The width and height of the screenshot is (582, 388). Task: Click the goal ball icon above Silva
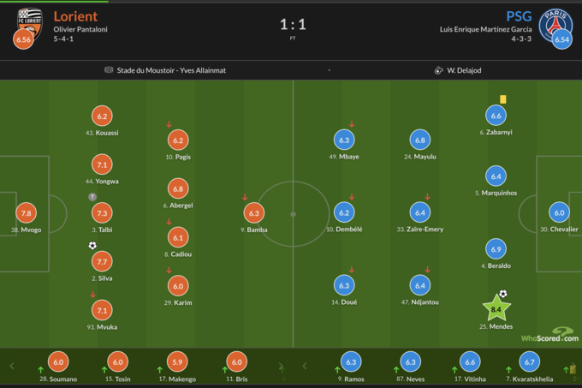point(92,246)
